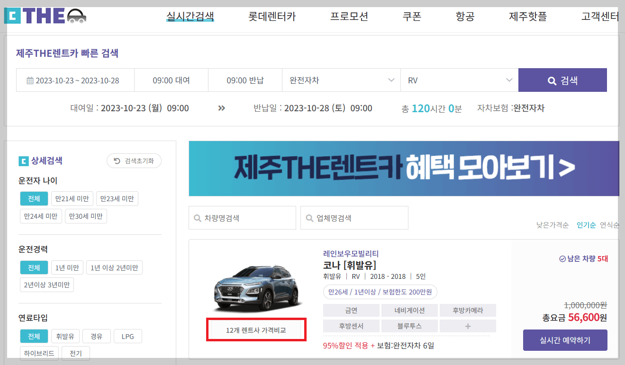Viewport: 625px width, 365px height.
Task: Select the 만30세 미만 age filter
Action: pyautogui.click(x=86, y=216)
